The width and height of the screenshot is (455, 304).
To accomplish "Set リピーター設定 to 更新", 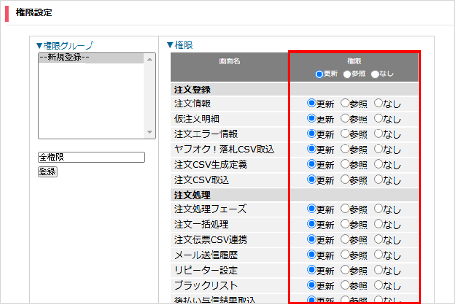I will tap(311, 270).
